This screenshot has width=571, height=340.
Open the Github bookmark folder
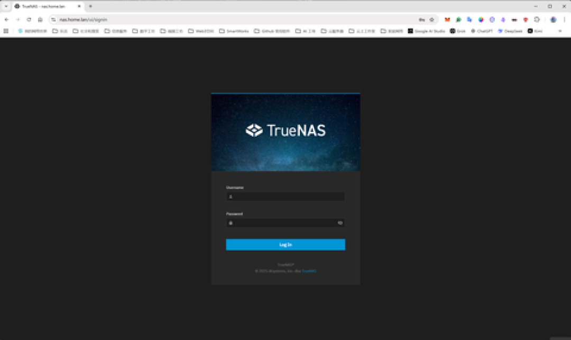(272, 31)
